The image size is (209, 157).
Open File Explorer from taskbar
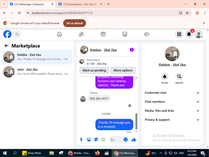tap(51, 153)
